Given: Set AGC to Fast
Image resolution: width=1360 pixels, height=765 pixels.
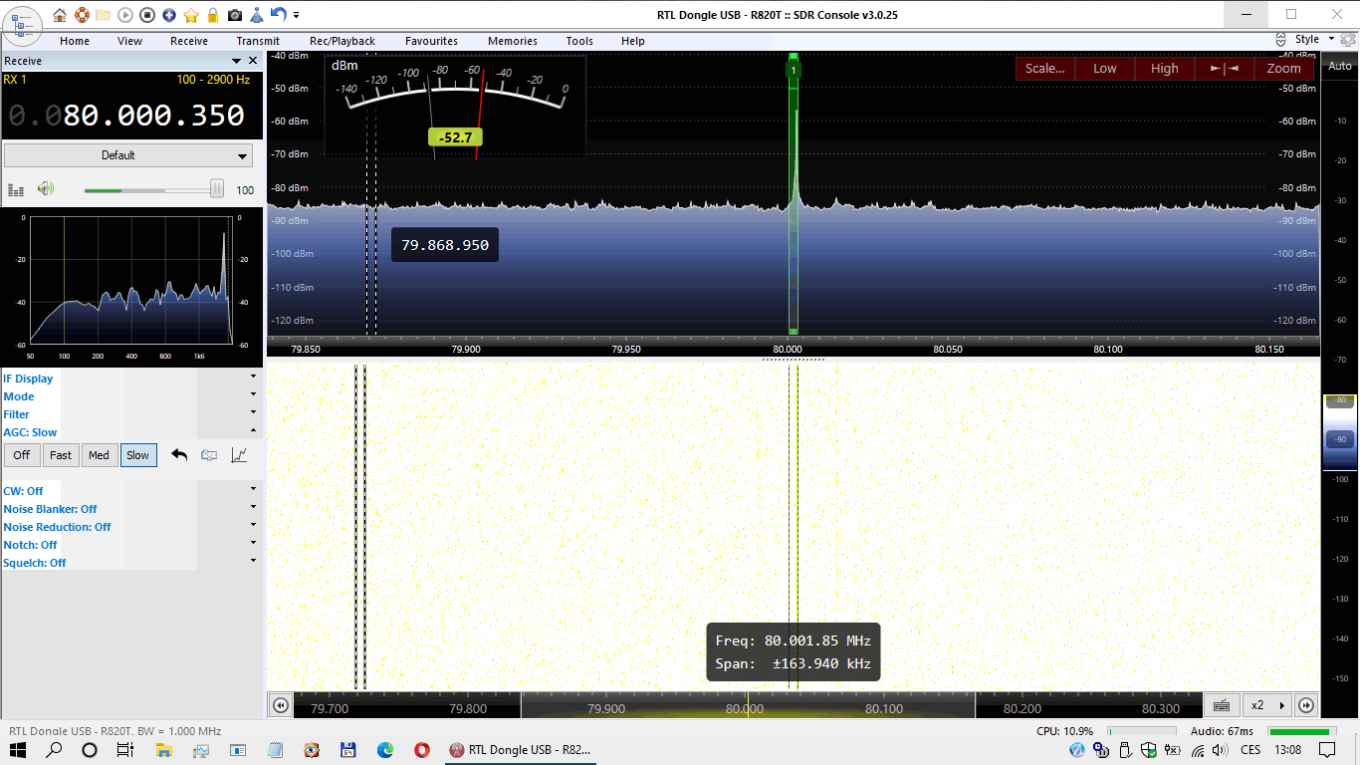Looking at the screenshot, I should click(61, 455).
